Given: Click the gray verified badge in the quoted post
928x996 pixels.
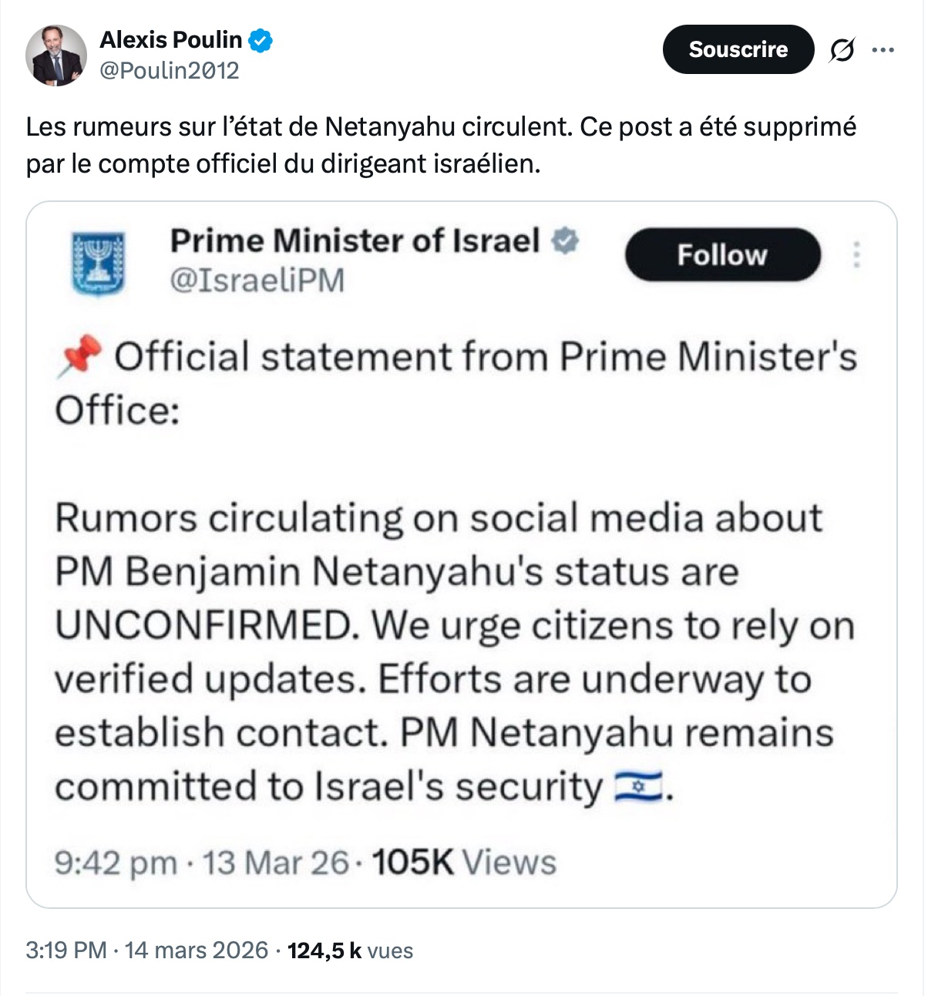Looking at the screenshot, I should 564,241.
